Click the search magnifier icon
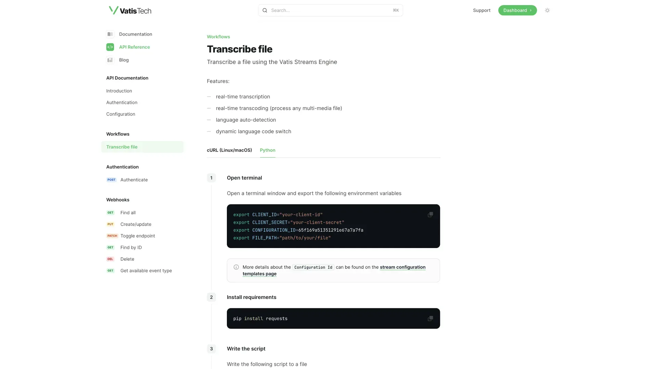 click(x=265, y=11)
